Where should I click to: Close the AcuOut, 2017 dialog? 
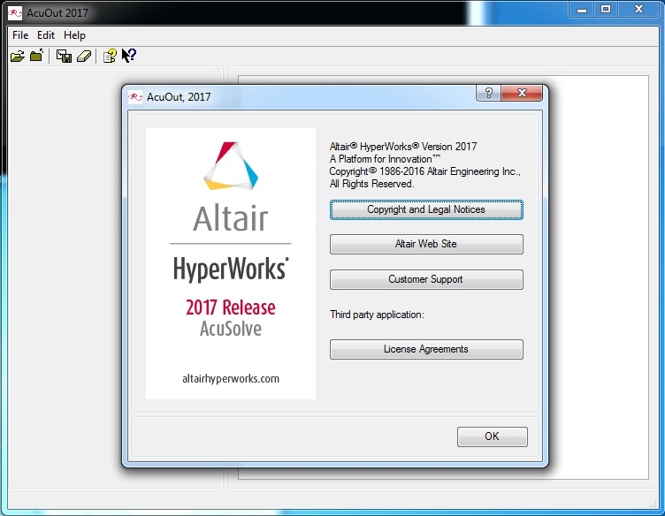point(522,93)
